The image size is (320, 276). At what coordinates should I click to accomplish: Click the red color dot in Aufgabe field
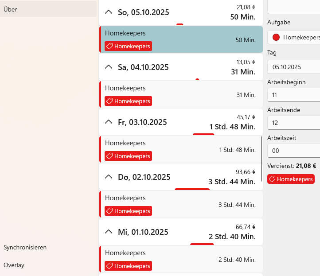[276, 38]
